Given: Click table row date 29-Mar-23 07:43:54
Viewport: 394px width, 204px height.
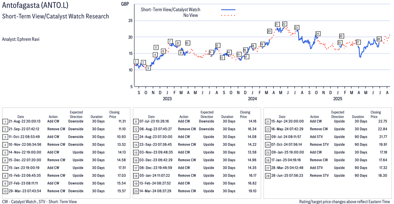Looking at the screenshot, I should pos(25,191).
